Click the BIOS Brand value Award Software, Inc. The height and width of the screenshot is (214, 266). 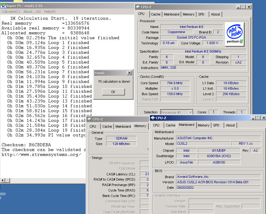(218, 177)
